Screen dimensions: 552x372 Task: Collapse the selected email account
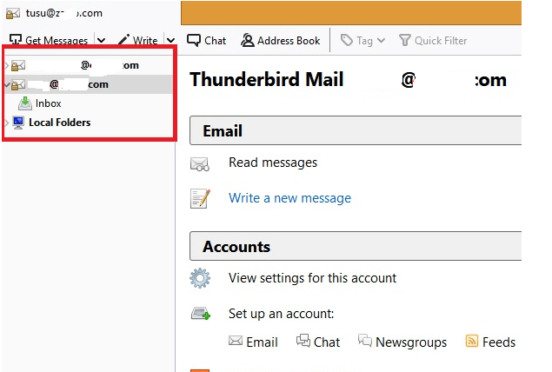(x=7, y=84)
